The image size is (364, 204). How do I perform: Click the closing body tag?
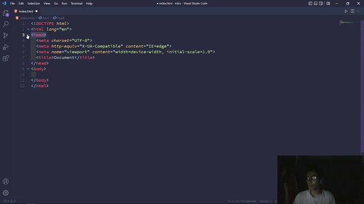pos(40,80)
